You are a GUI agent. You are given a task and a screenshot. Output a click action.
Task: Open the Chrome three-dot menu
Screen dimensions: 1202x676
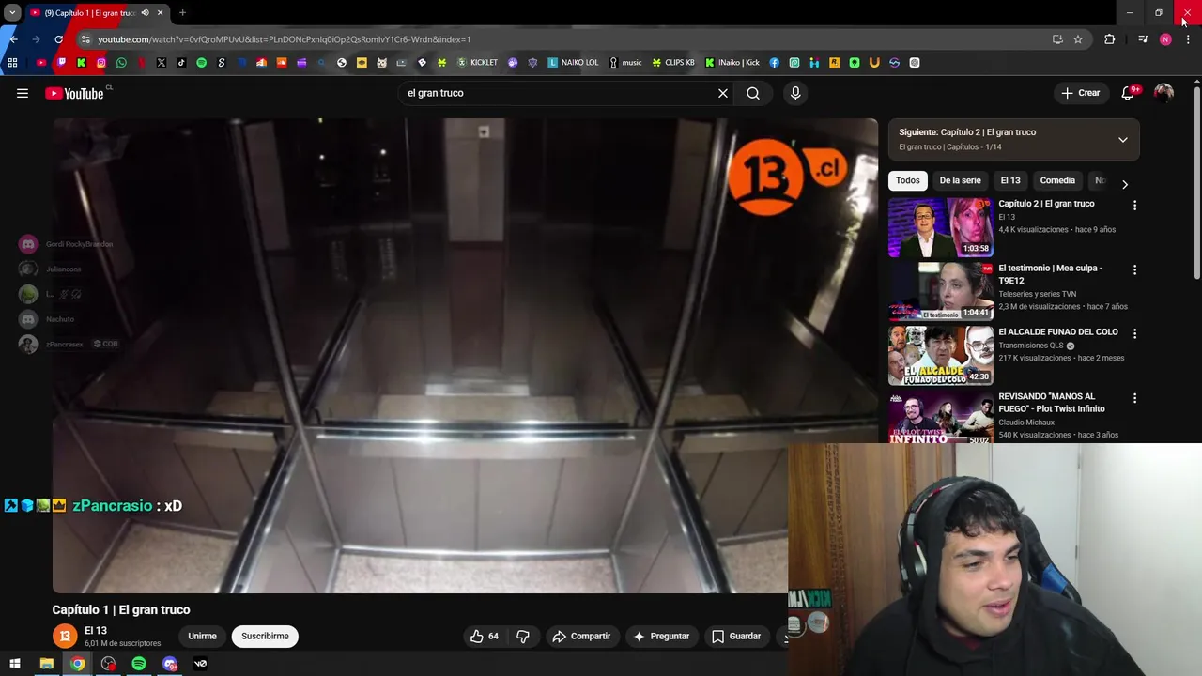[x=1188, y=39]
